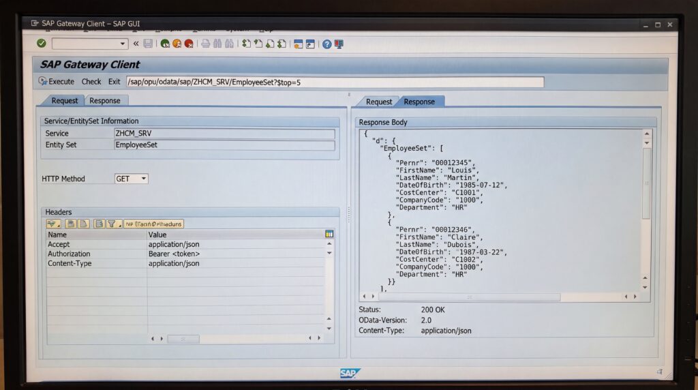698x390 pixels.
Task: Click the "Pernr": "00012345" line
Action: click(x=436, y=163)
